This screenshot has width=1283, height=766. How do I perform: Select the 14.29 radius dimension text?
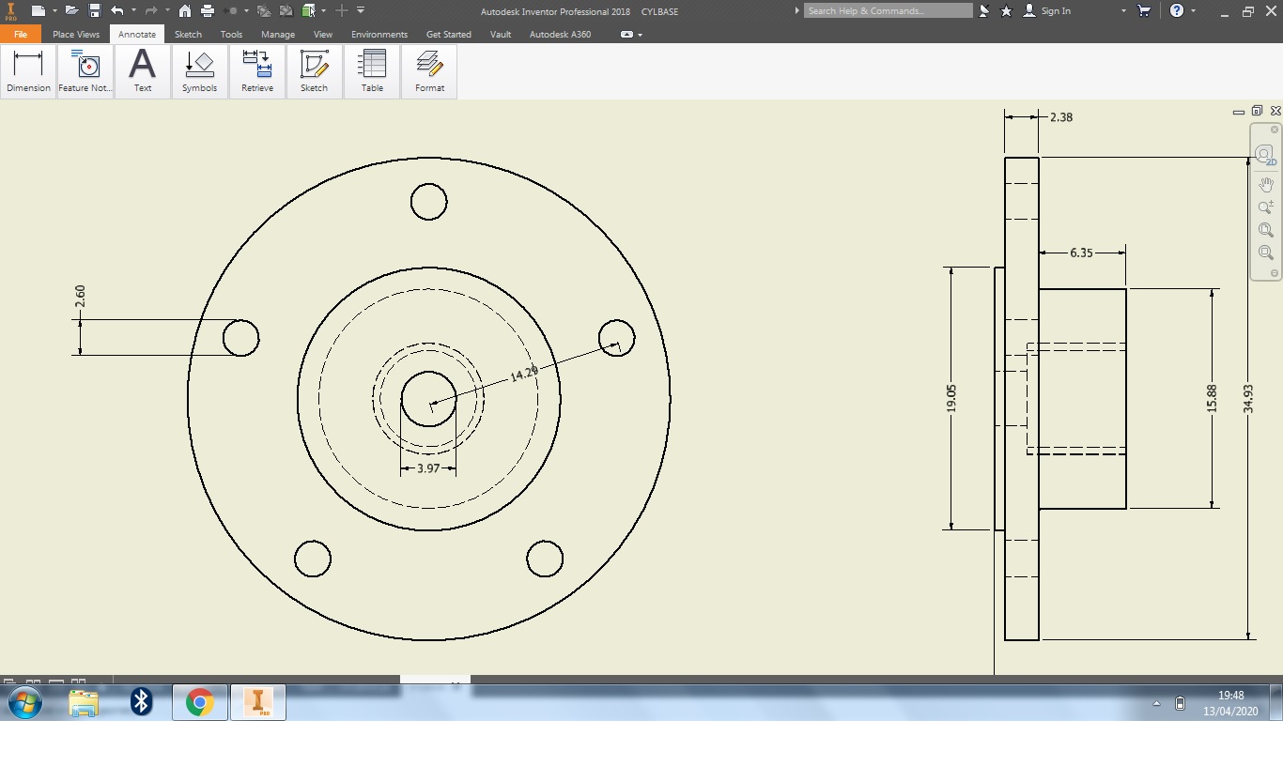point(524,374)
